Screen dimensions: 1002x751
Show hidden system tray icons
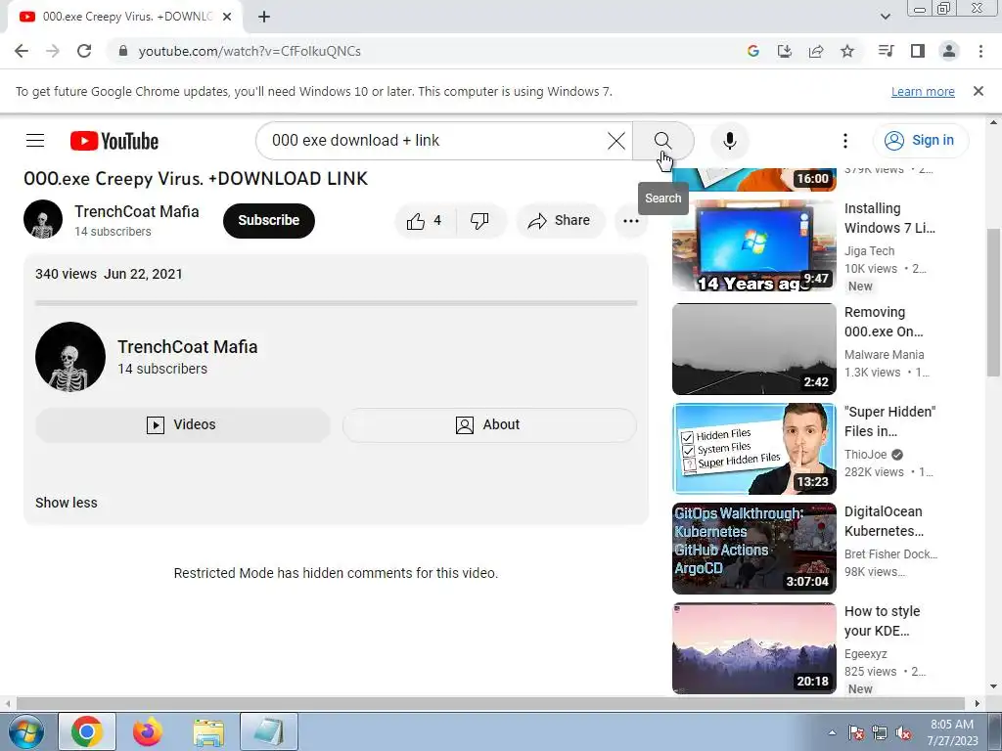click(x=832, y=732)
